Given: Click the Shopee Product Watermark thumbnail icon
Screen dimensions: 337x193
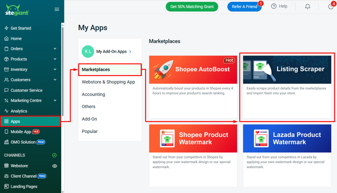Looking at the screenshot, I should 167,138.
